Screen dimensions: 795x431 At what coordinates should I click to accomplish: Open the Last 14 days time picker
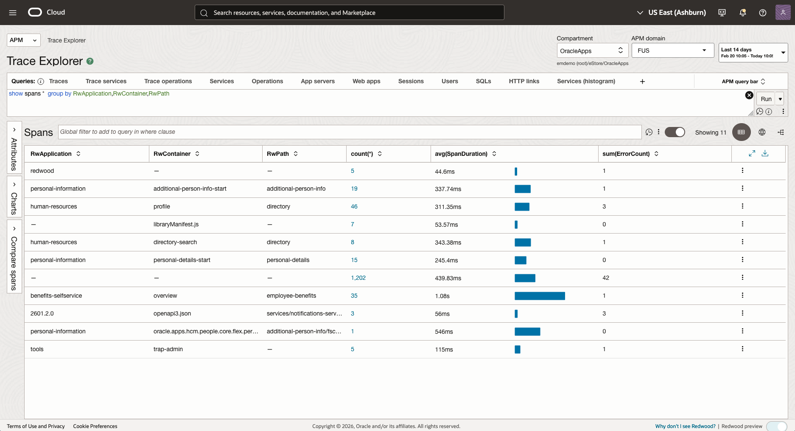point(753,52)
